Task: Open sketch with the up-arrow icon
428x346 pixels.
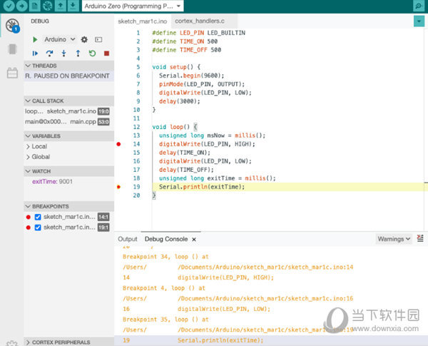Action: (61, 6)
